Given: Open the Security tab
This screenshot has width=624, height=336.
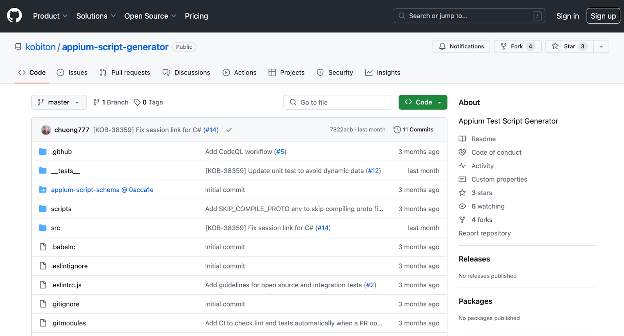Looking at the screenshot, I should (335, 73).
